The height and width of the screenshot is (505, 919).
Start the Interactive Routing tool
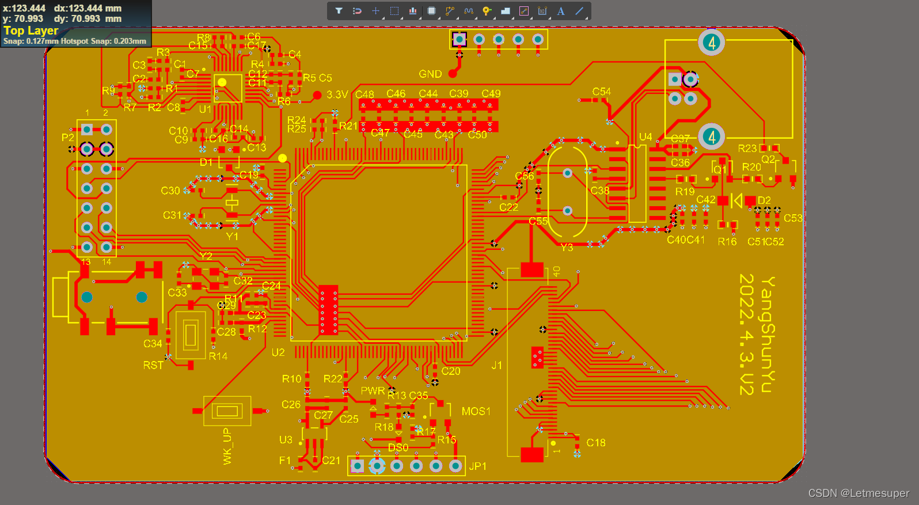click(450, 11)
